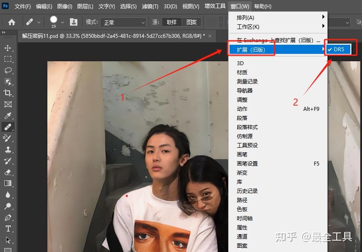The image size is (362, 252).
Task: Click the Home icon in options bar
Action: (11, 22)
